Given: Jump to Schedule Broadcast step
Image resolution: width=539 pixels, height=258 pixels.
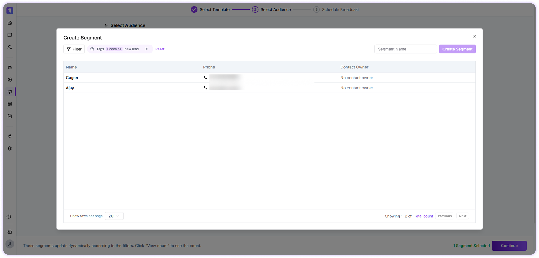Looking at the screenshot, I should pos(340,9).
